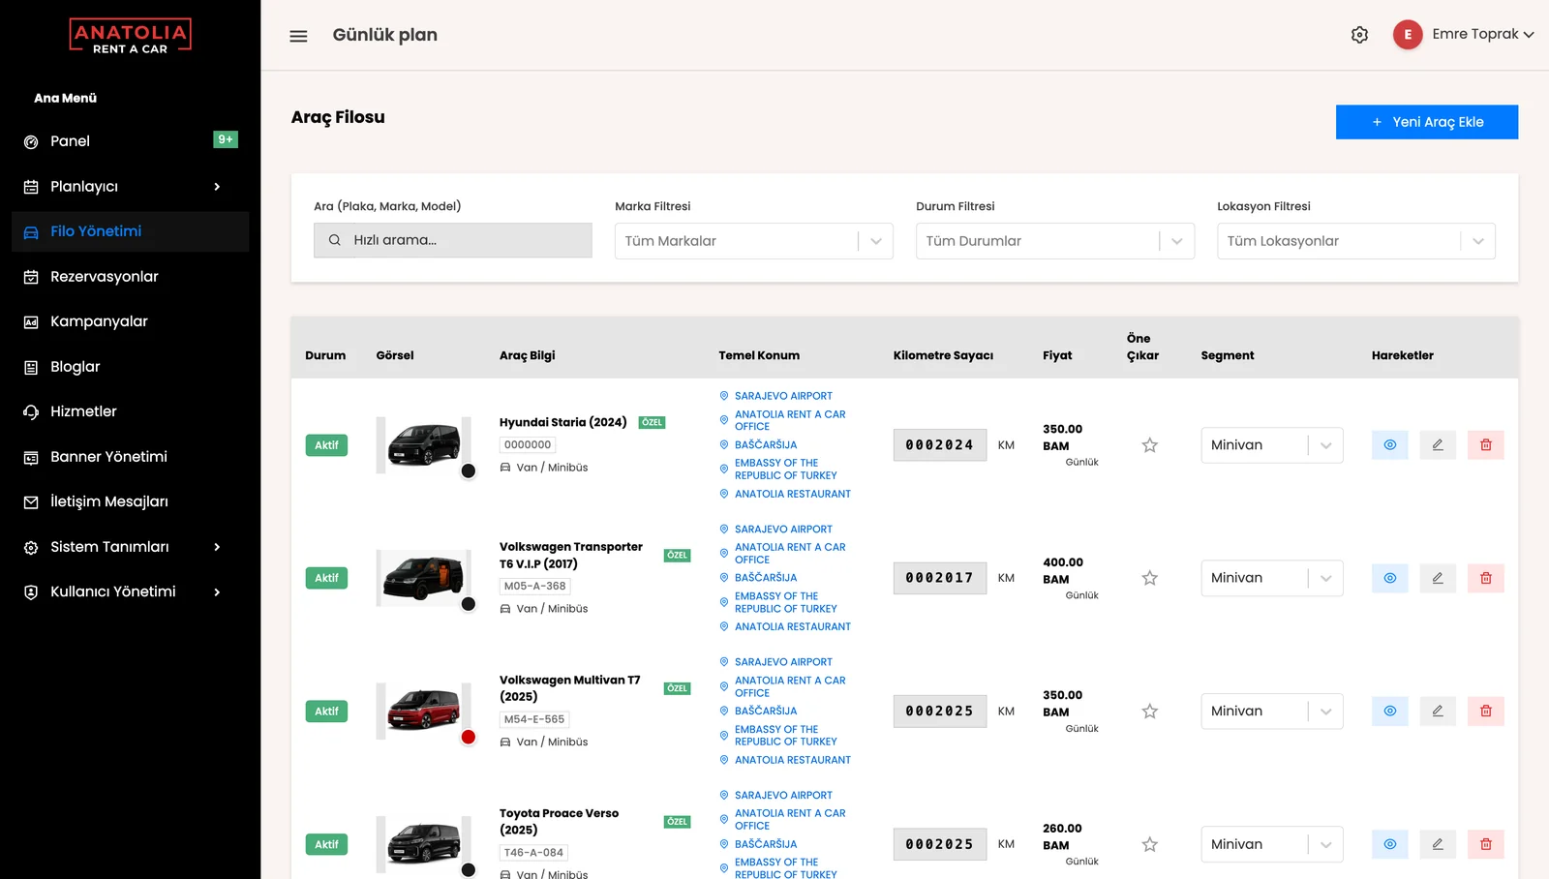View Hyundai Staria details with eye icon
This screenshot has width=1549, height=879.
point(1389,445)
